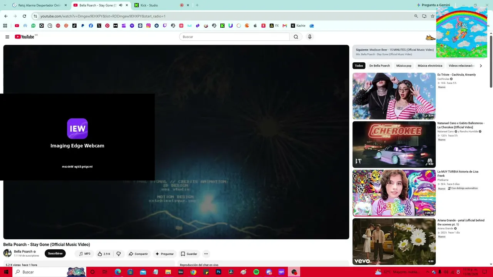Reload the YouTube page
Image resolution: width=493 pixels, height=277 pixels.
(24, 16)
